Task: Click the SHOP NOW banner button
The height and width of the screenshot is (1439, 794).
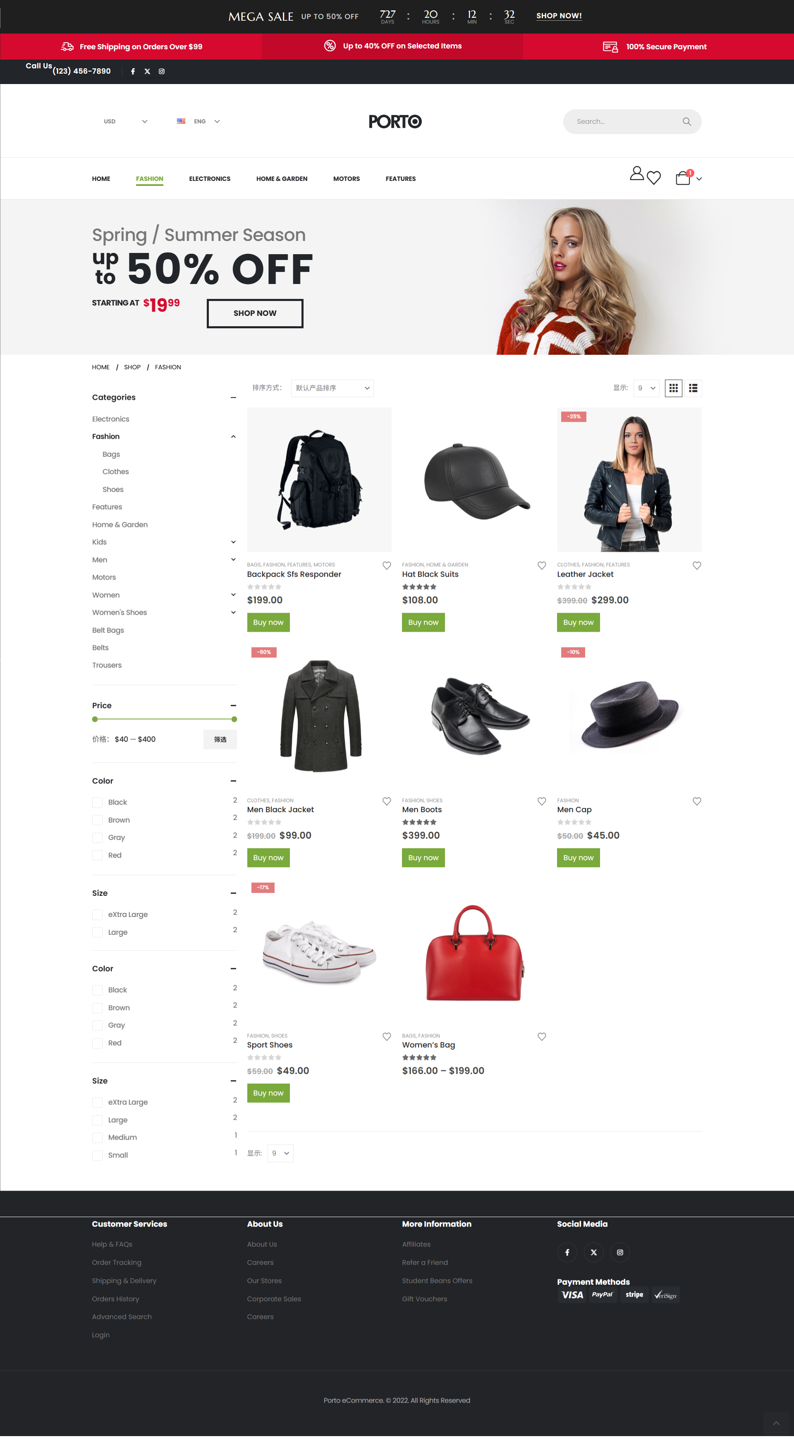Action: point(255,313)
